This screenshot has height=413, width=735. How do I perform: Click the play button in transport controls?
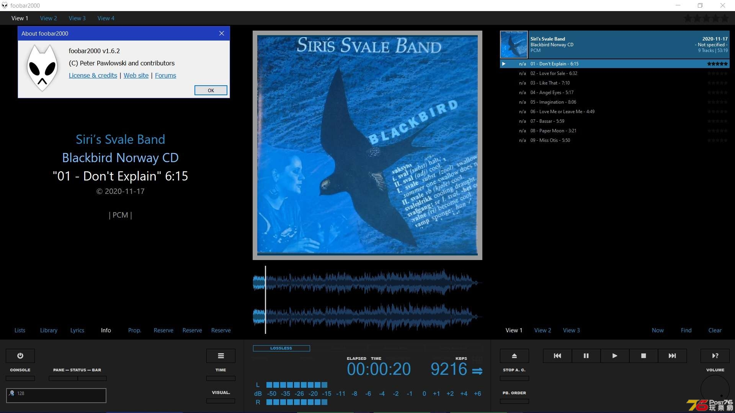point(615,356)
